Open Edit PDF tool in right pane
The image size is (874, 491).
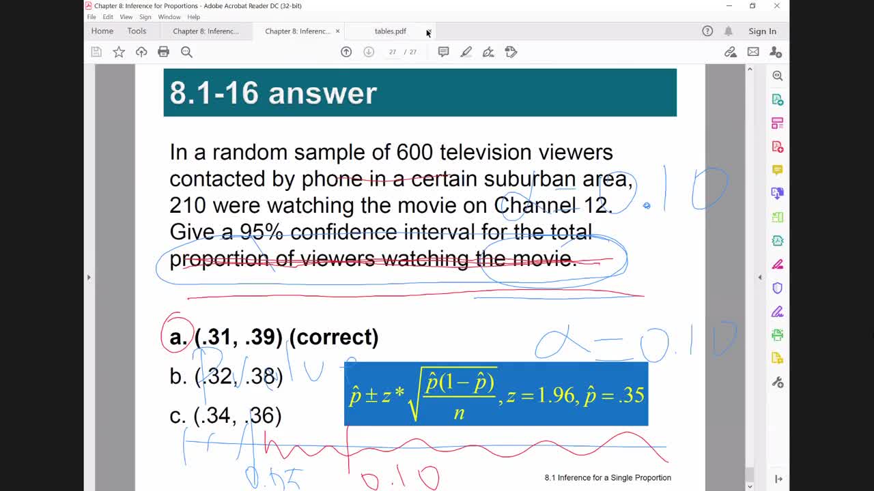(777, 123)
